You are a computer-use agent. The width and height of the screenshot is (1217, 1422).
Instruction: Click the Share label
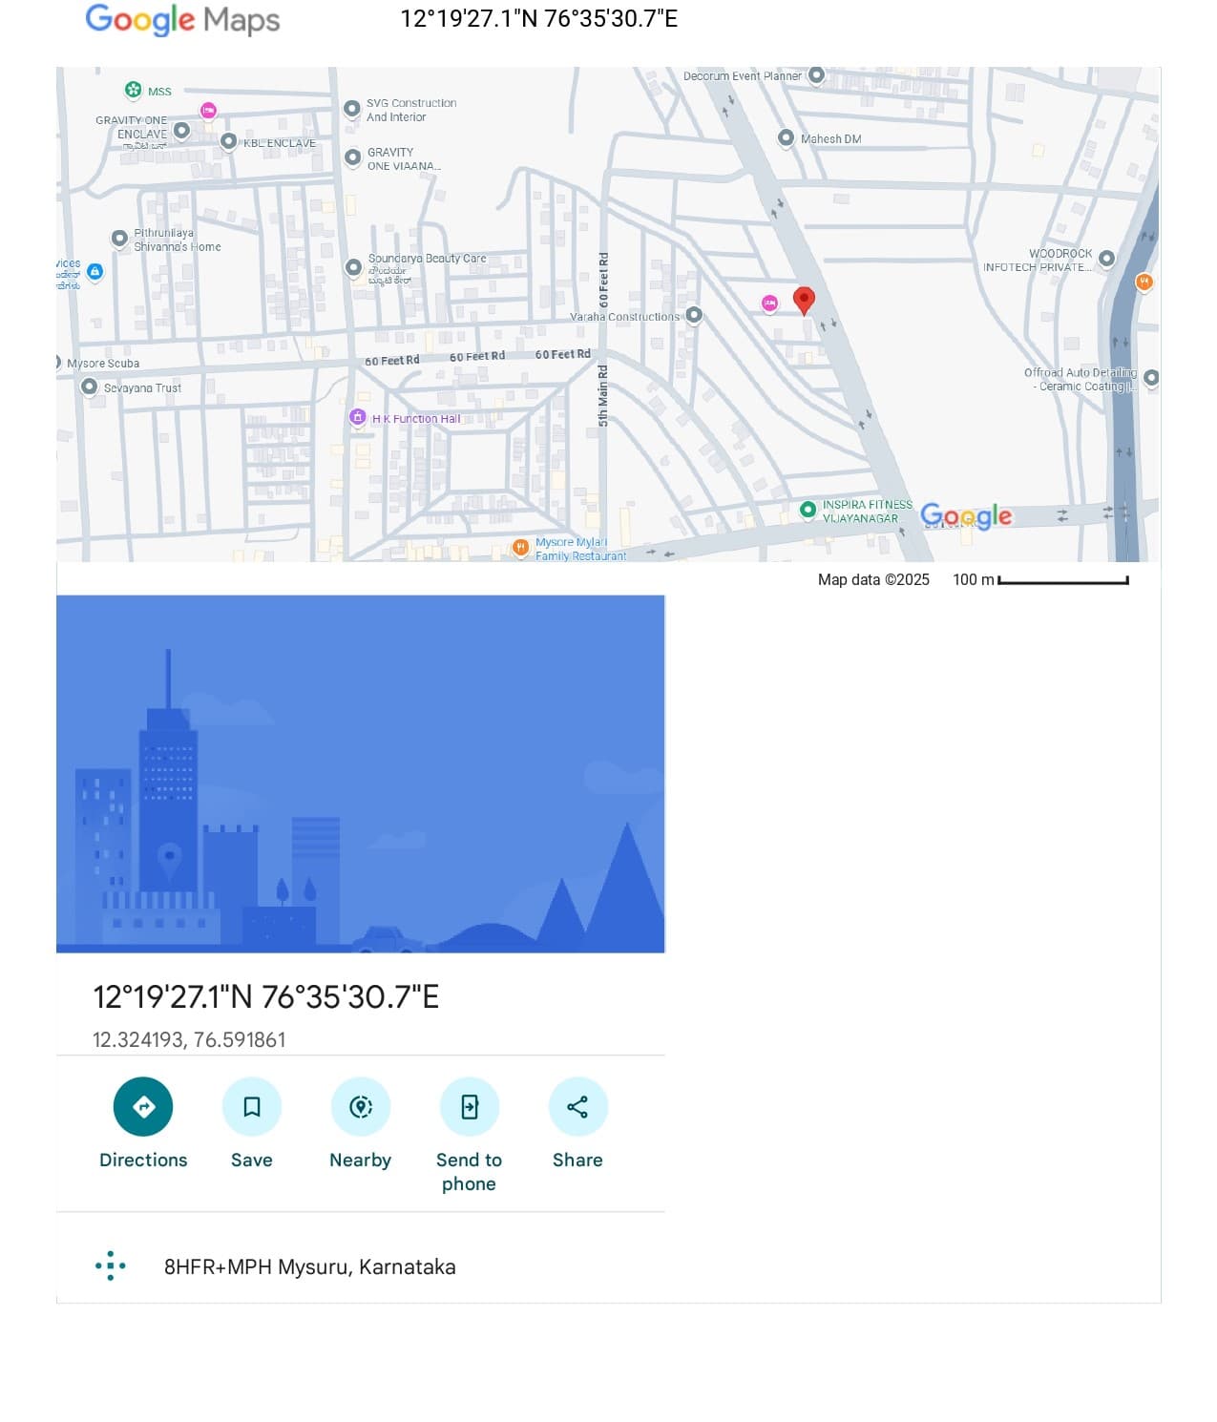pos(577,1160)
